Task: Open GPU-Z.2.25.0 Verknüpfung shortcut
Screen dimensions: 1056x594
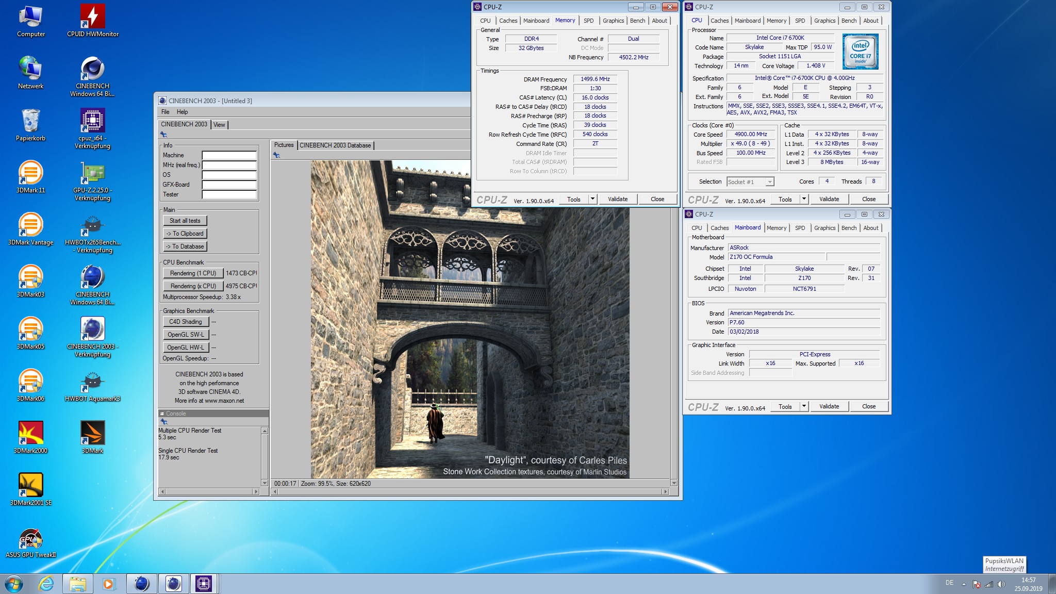Action: [93, 181]
